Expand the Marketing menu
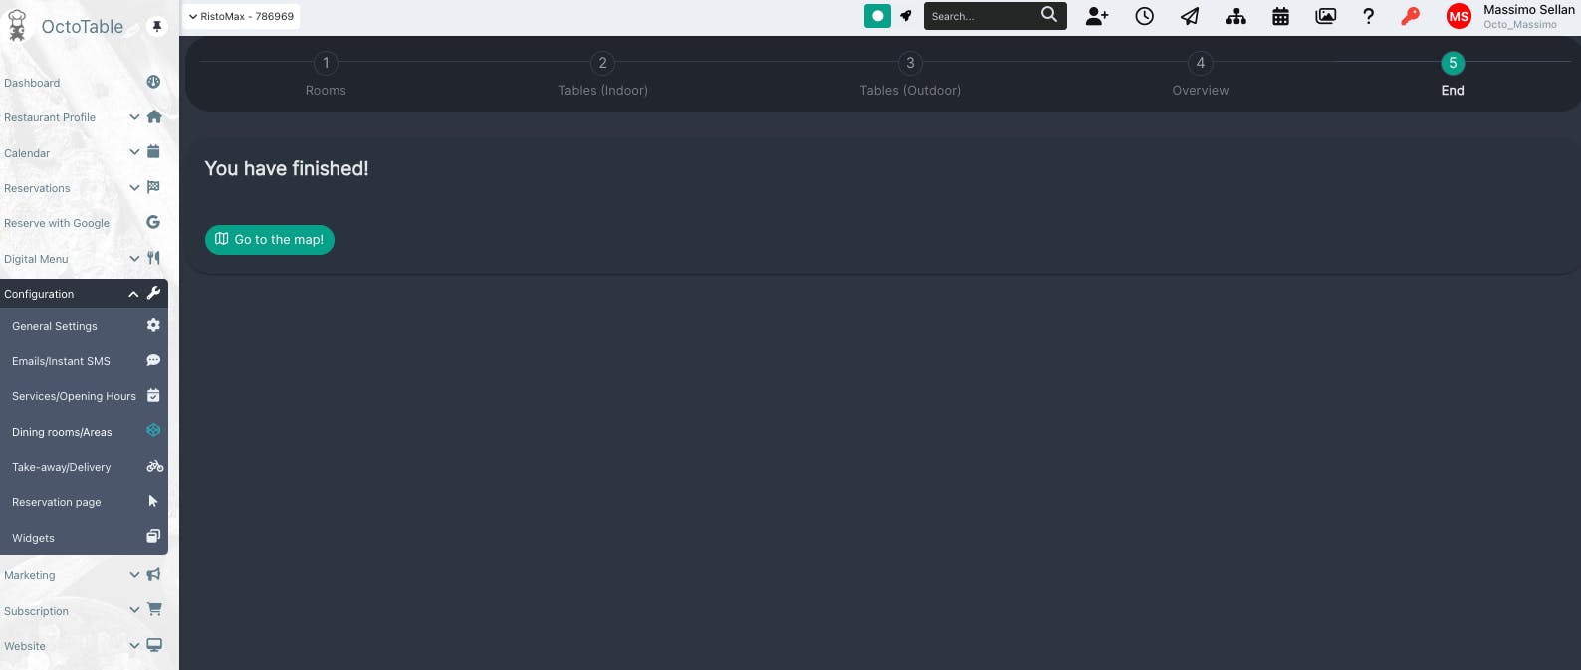Image resolution: width=1581 pixels, height=670 pixels. [84, 575]
